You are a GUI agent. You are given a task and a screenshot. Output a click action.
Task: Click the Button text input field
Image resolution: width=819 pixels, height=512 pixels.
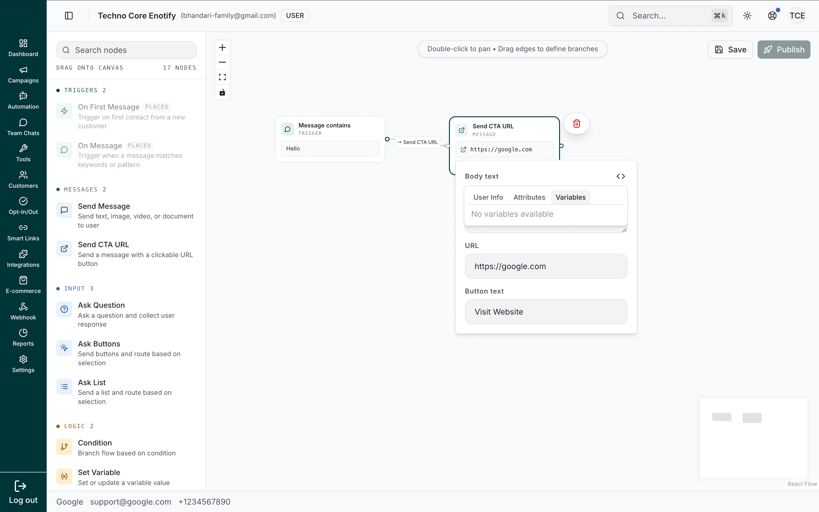tap(546, 311)
